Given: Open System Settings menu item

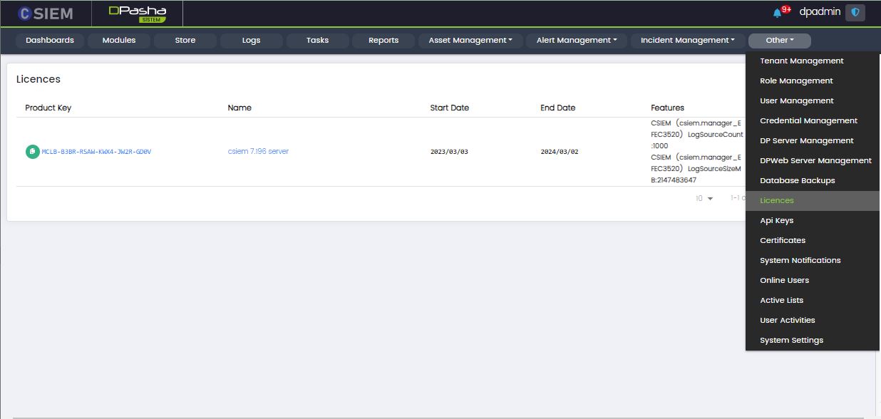Looking at the screenshot, I should 791,341.
